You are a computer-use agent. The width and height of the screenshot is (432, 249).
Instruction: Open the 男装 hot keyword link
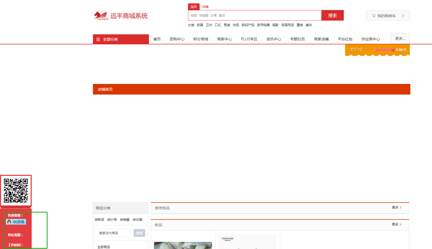[227, 25]
